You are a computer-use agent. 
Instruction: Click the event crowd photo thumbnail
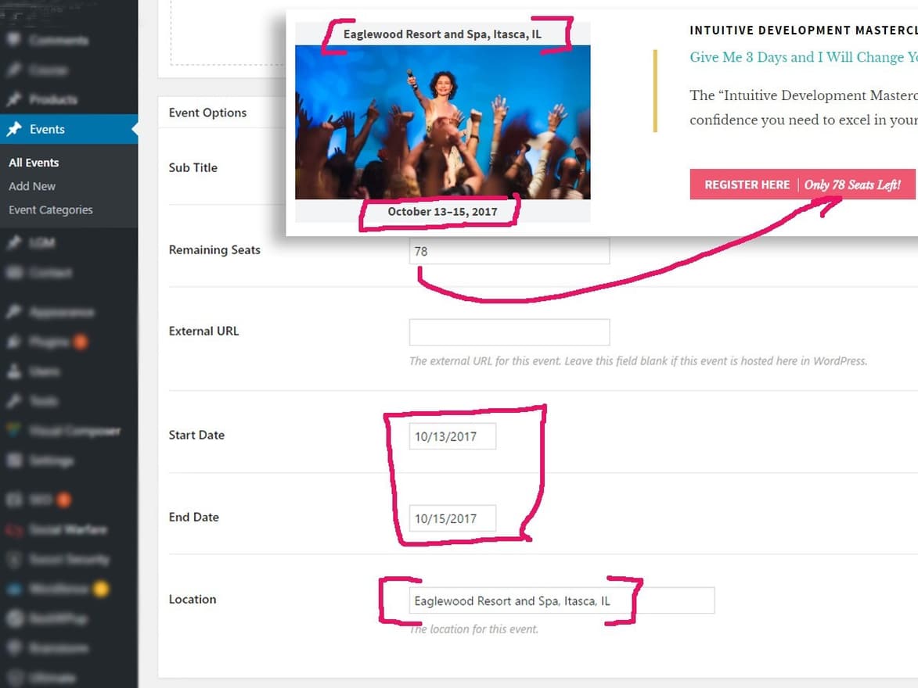click(x=443, y=122)
